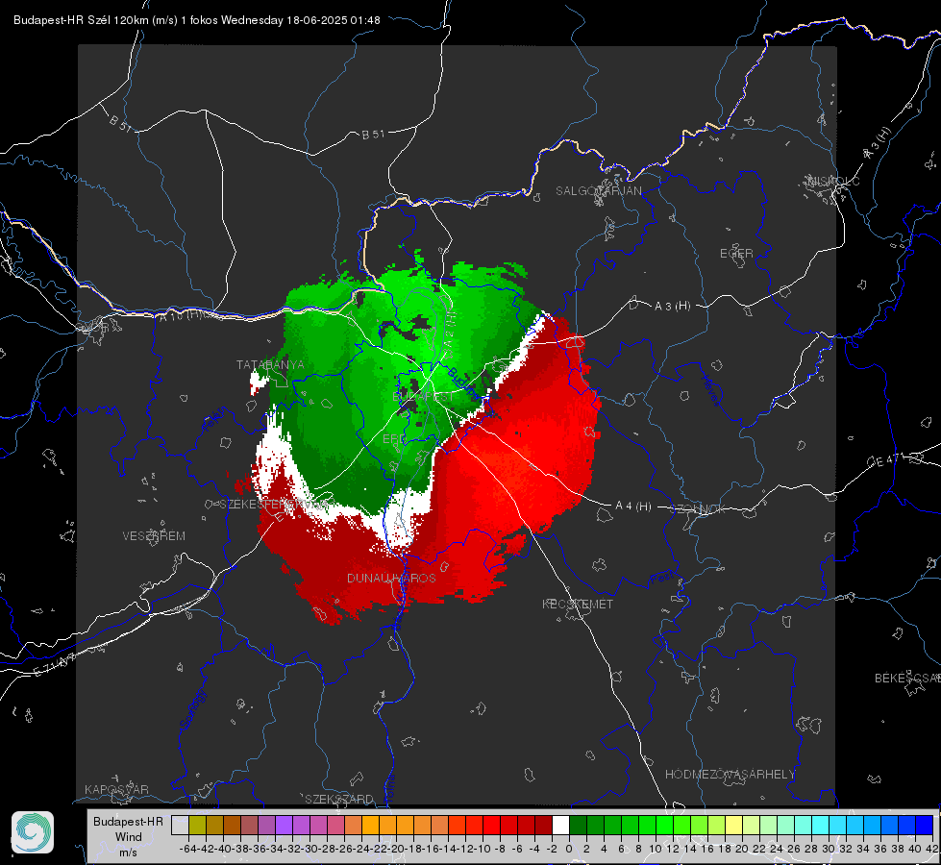Image resolution: width=941 pixels, height=865 pixels.
Task: Select the olive swatch at the -64 end
Action: click(x=197, y=825)
